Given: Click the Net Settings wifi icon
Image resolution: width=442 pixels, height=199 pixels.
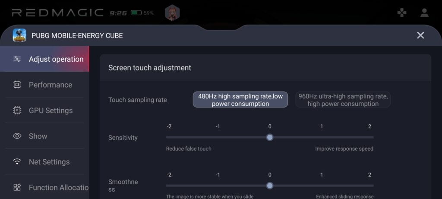Looking at the screenshot, I should tap(17, 162).
